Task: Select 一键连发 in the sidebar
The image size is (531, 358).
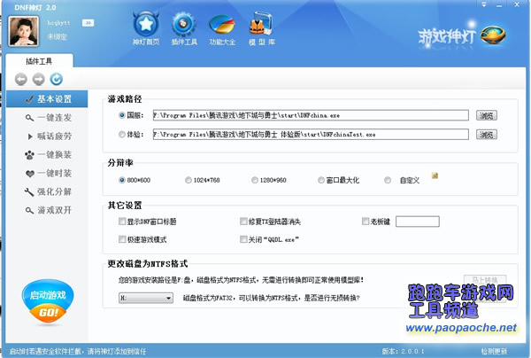Action: [47, 118]
